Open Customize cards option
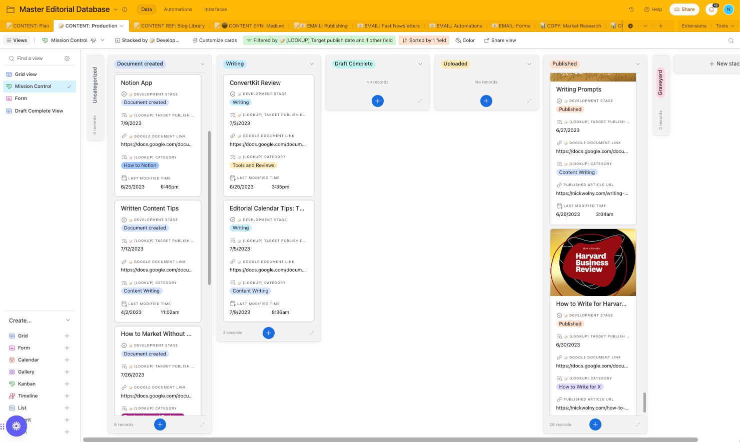 [x=215, y=40]
